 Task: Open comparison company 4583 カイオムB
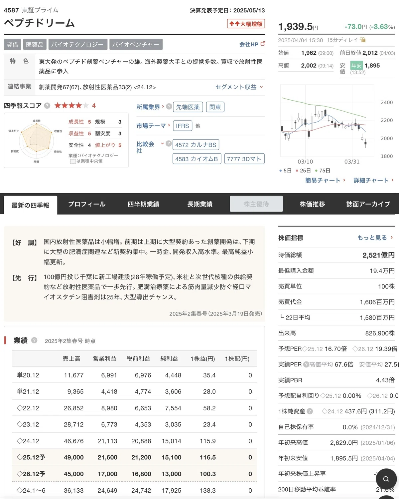pyautogui.click(x=197, y=159)
